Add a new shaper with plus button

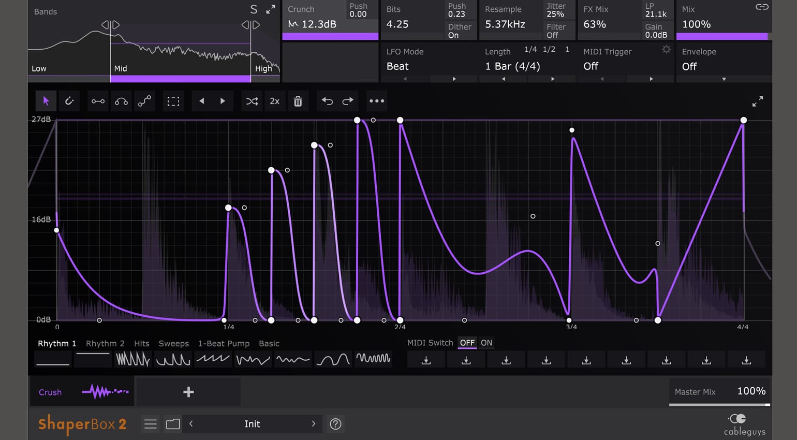click(x=188, y=392)
